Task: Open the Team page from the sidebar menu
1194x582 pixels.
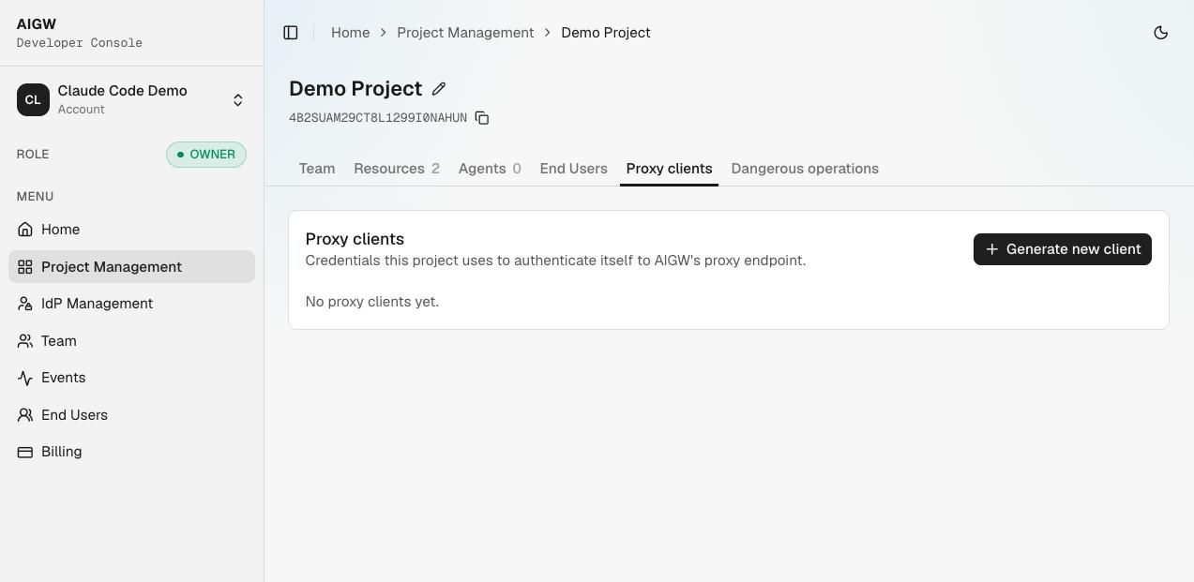Action: point(131,341)
